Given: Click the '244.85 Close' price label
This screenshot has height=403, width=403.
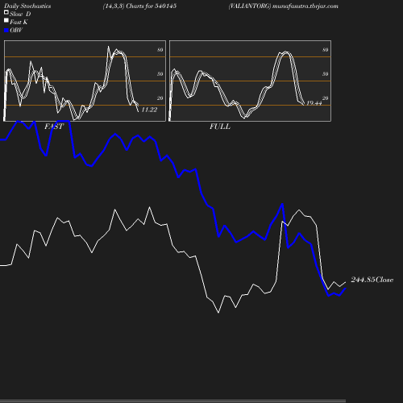Looking at the screenshot, I should coord(372,280).
